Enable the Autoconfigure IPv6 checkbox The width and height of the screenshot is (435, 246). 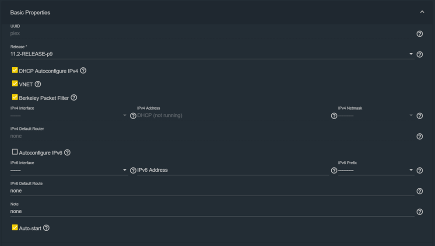[x=15, y=152]
